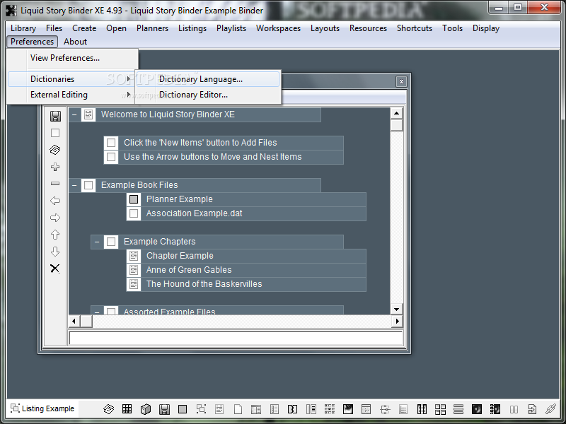This screenshot has height=424, width=566.
Task: Tick the box beside "Click the 'New Items' button"
Action: tap(111, 143)
